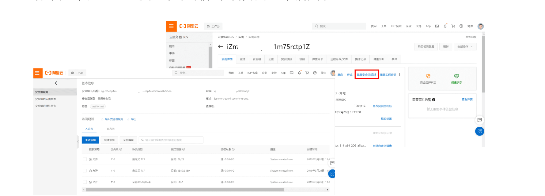545x196 pixels.
Task: Open shopping cart in security group header
Action: pyautogui.click(x=307, y=73)
